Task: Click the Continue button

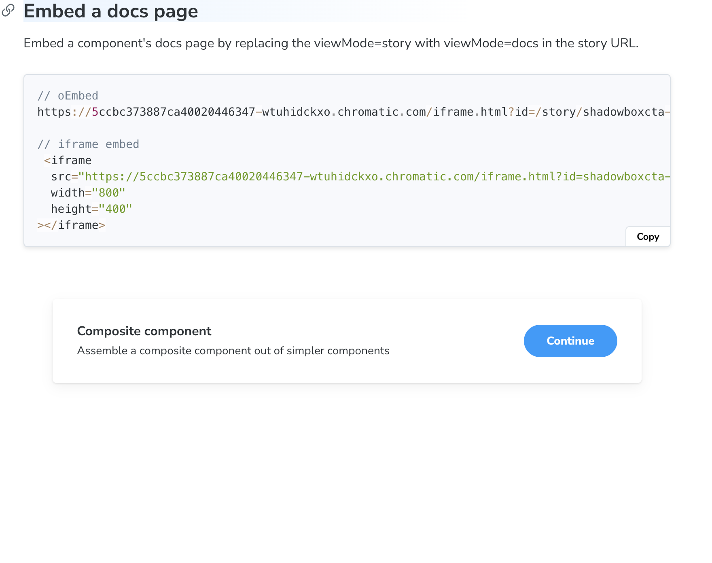Action: point(570,341)
